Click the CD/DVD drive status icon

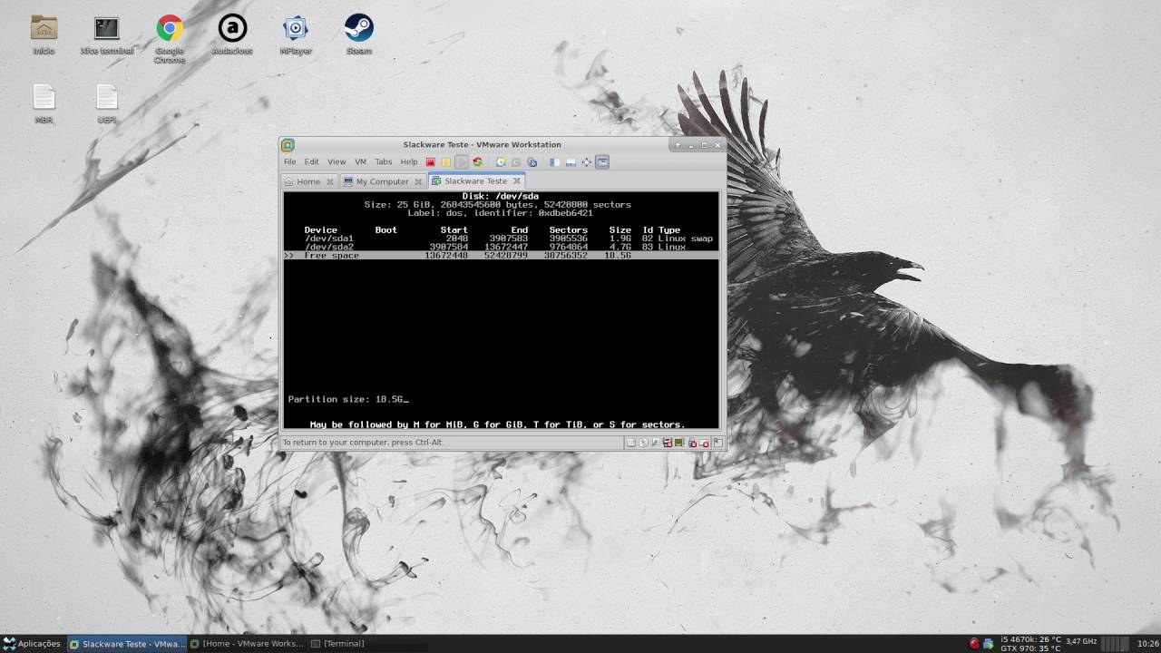point(643,443)
